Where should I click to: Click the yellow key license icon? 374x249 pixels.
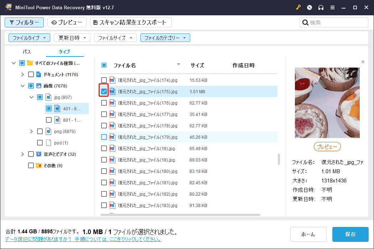pyautogui.click(x=298, y=7)
